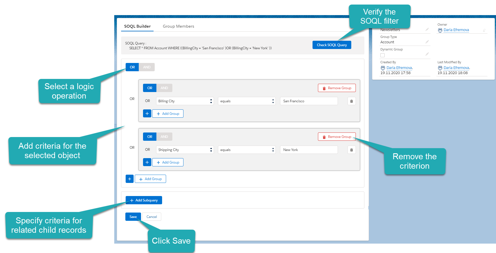The image size is (496, 253).
Task: Remove the Shipping City group
Action: pyautogui.click(x=337, y=137)
